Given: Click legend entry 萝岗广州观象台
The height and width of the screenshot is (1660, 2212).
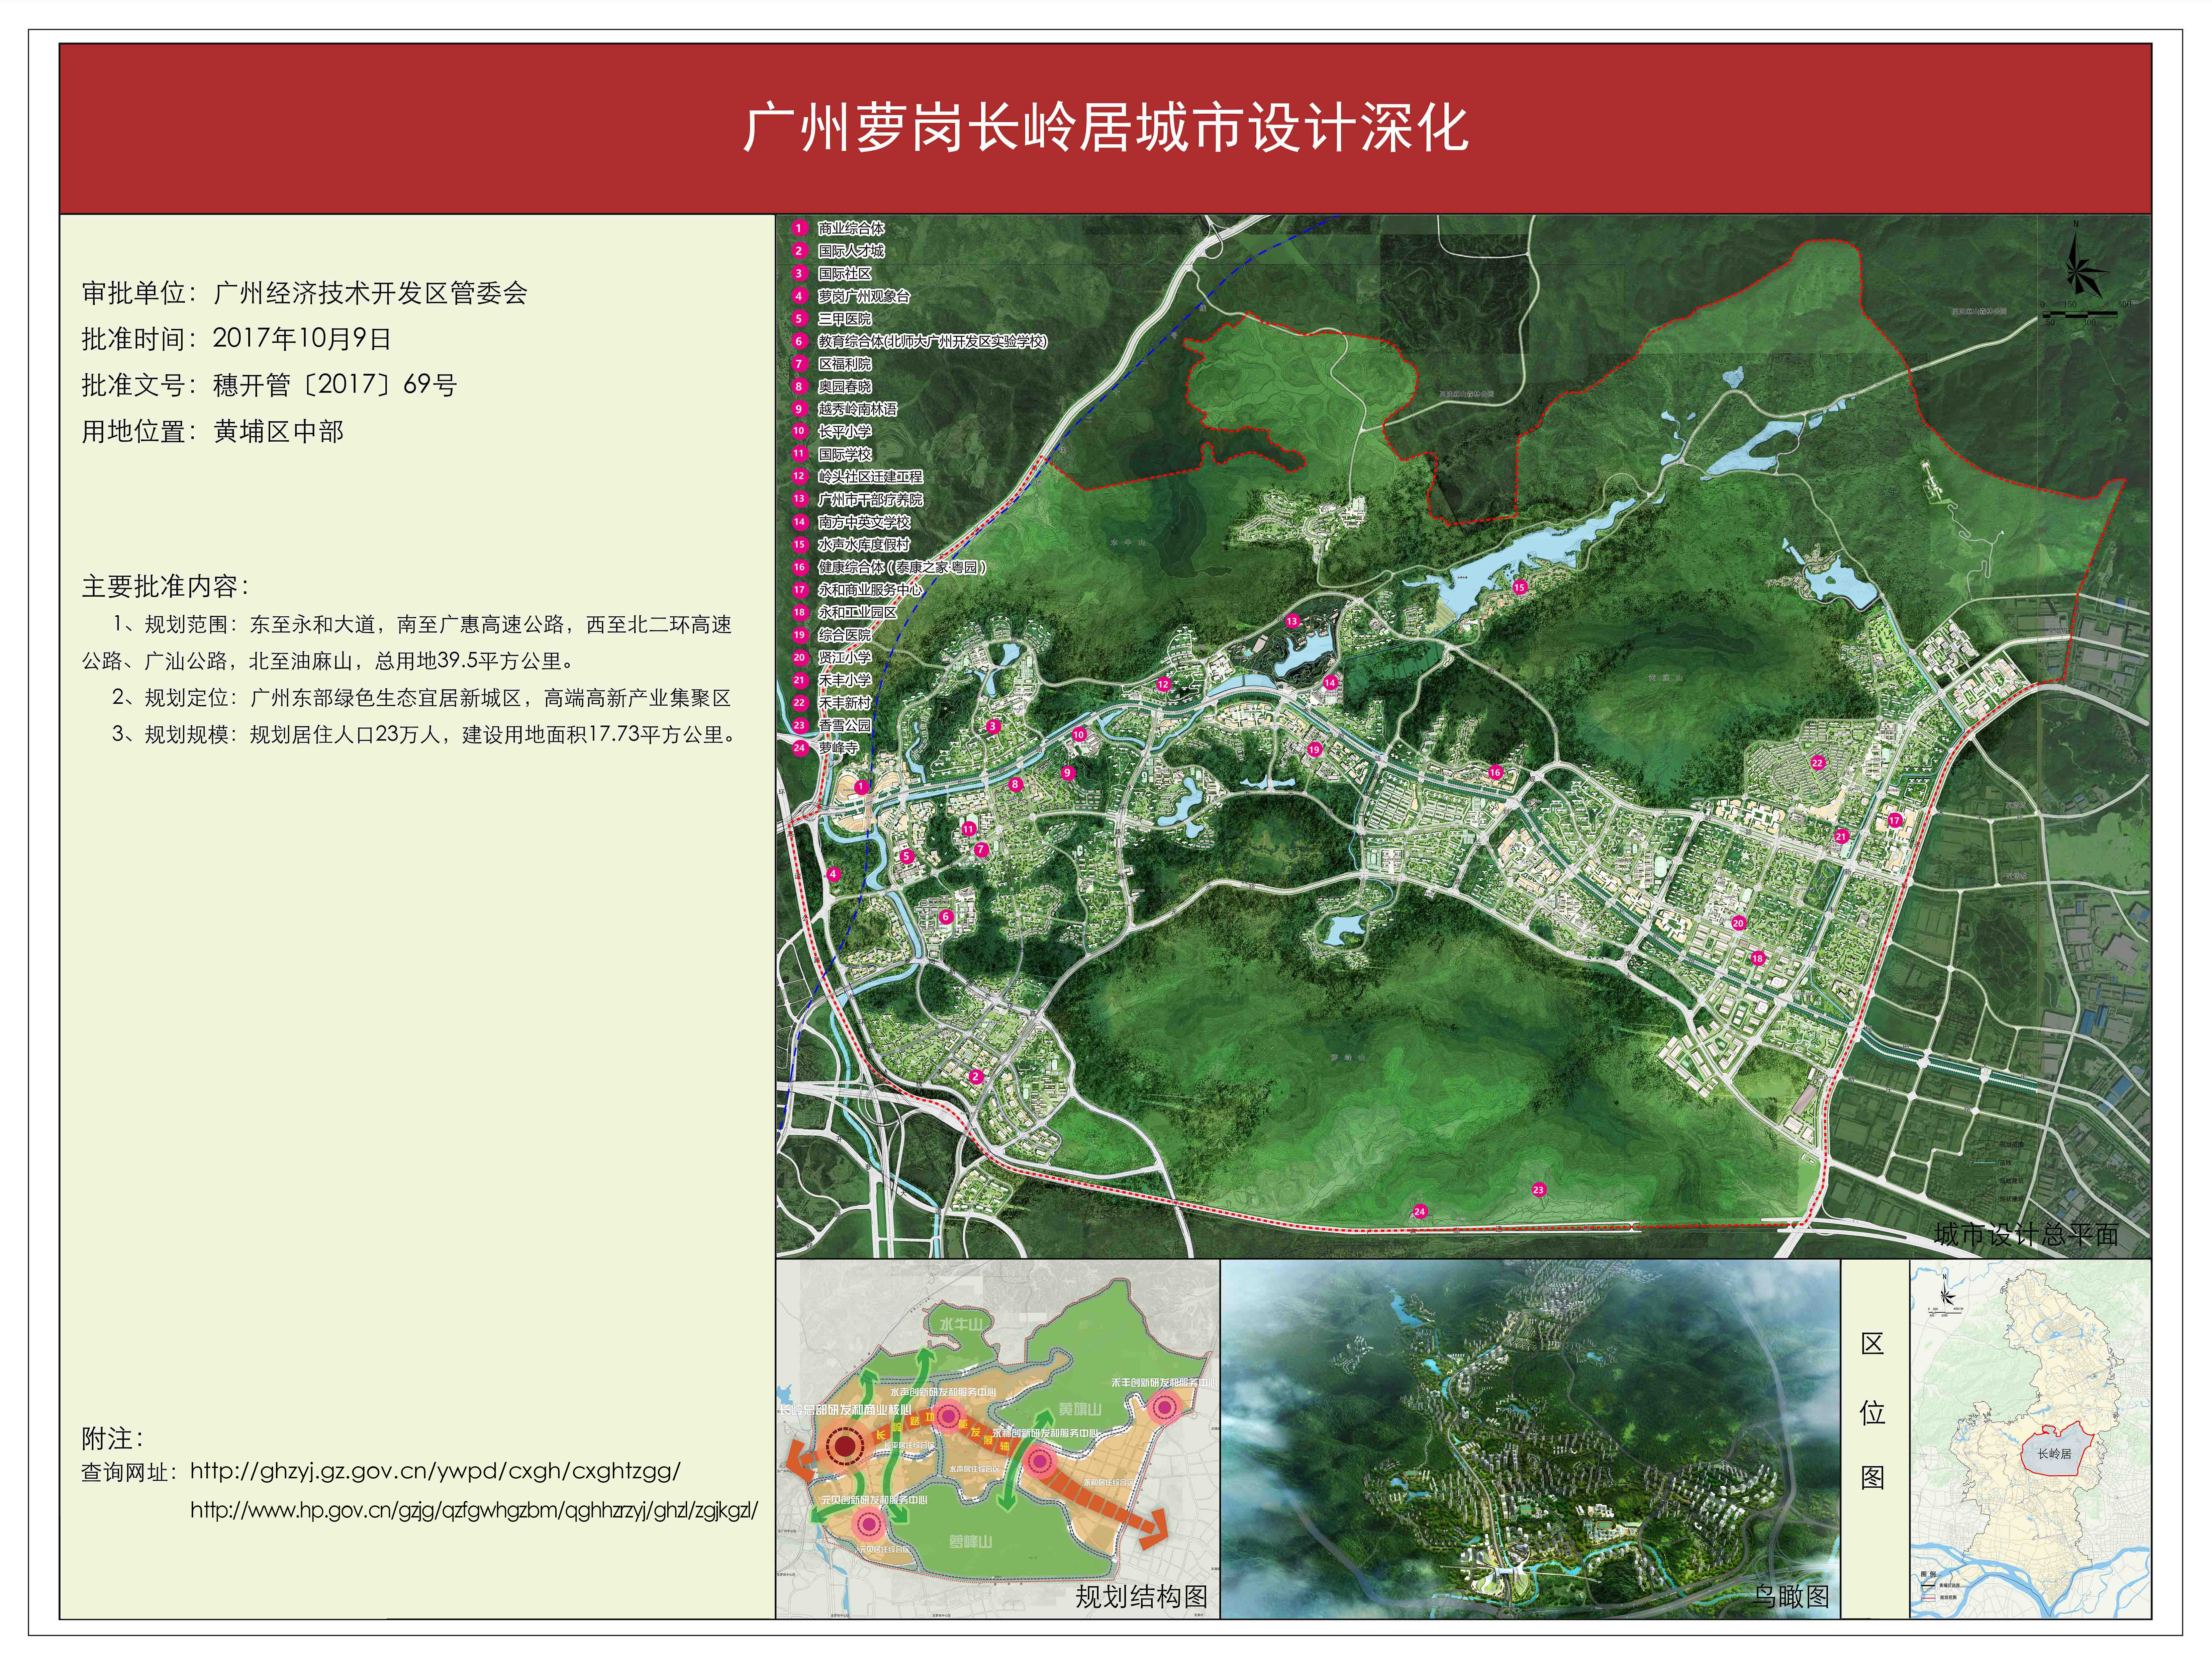Looking at the screenshot, I should (864, 296).
